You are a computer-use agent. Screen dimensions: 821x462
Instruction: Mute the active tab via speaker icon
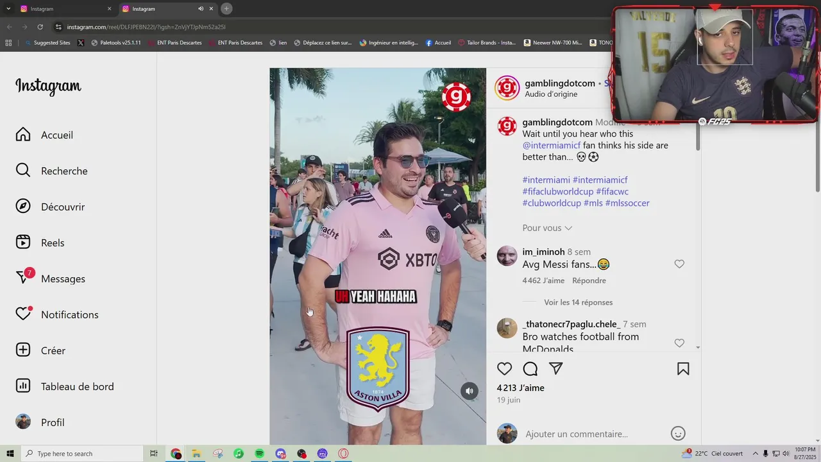click(x=201, y=9)
